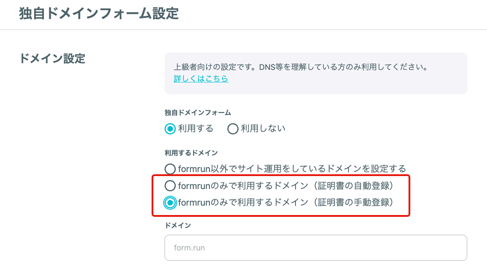The width and height of the screenshot is (487, 267).
Task: Select the 利用する radio button
Action: 170,129
